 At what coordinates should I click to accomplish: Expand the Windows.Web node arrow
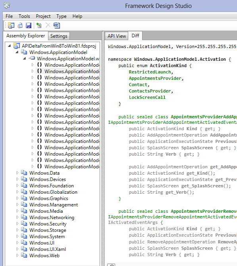point(17,256)
